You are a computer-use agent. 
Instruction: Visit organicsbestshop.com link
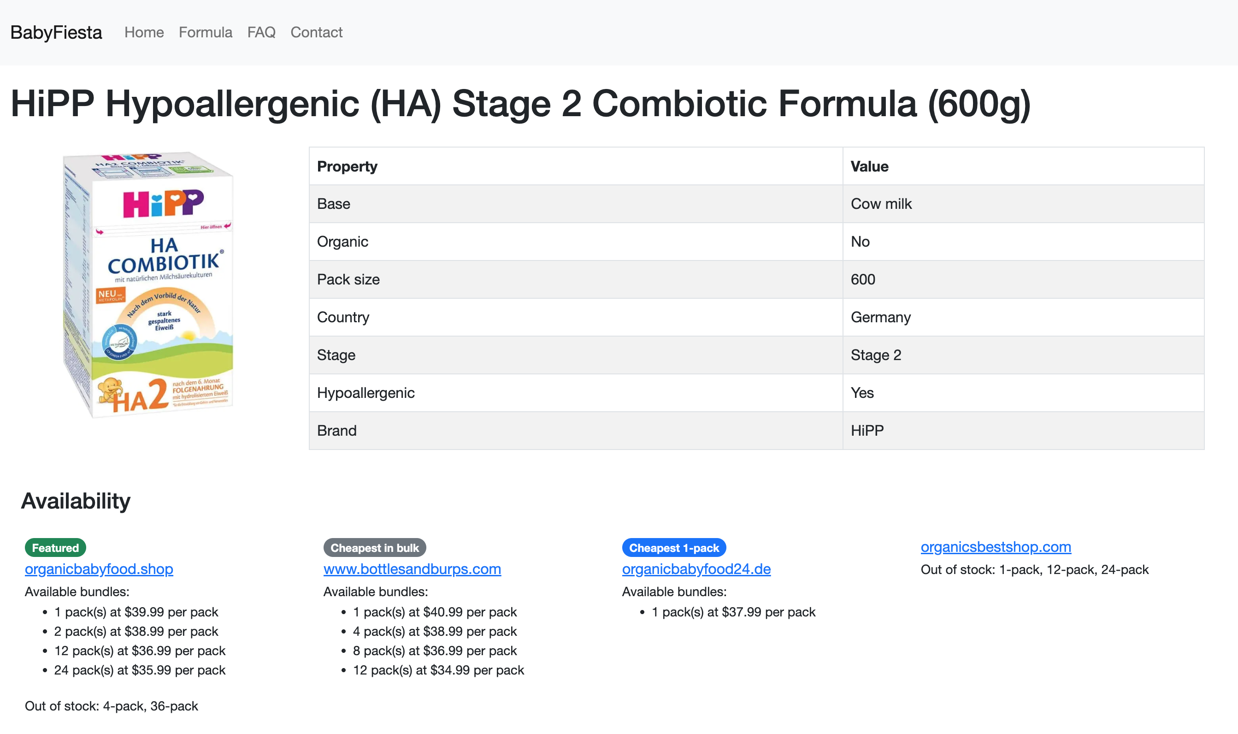(996, 546)
